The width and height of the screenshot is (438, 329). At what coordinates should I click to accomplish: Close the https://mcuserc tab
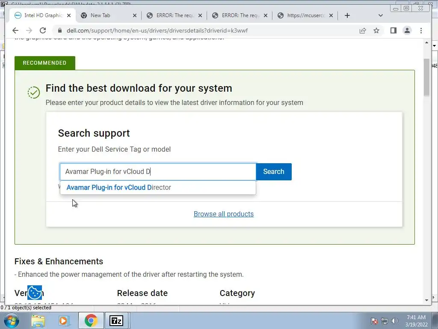(331, 15)
